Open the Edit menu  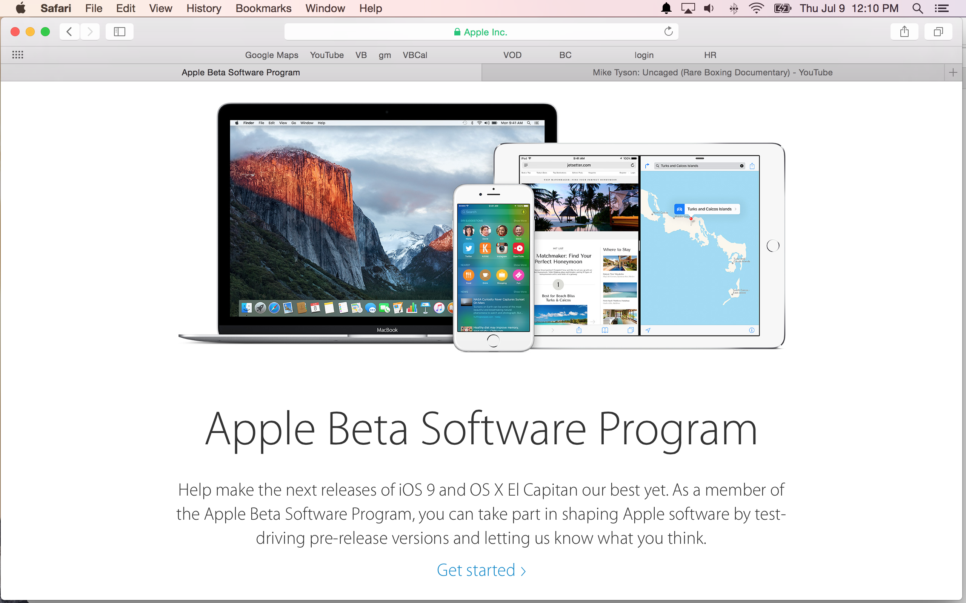pyautogui.click(x=126, y=8)
